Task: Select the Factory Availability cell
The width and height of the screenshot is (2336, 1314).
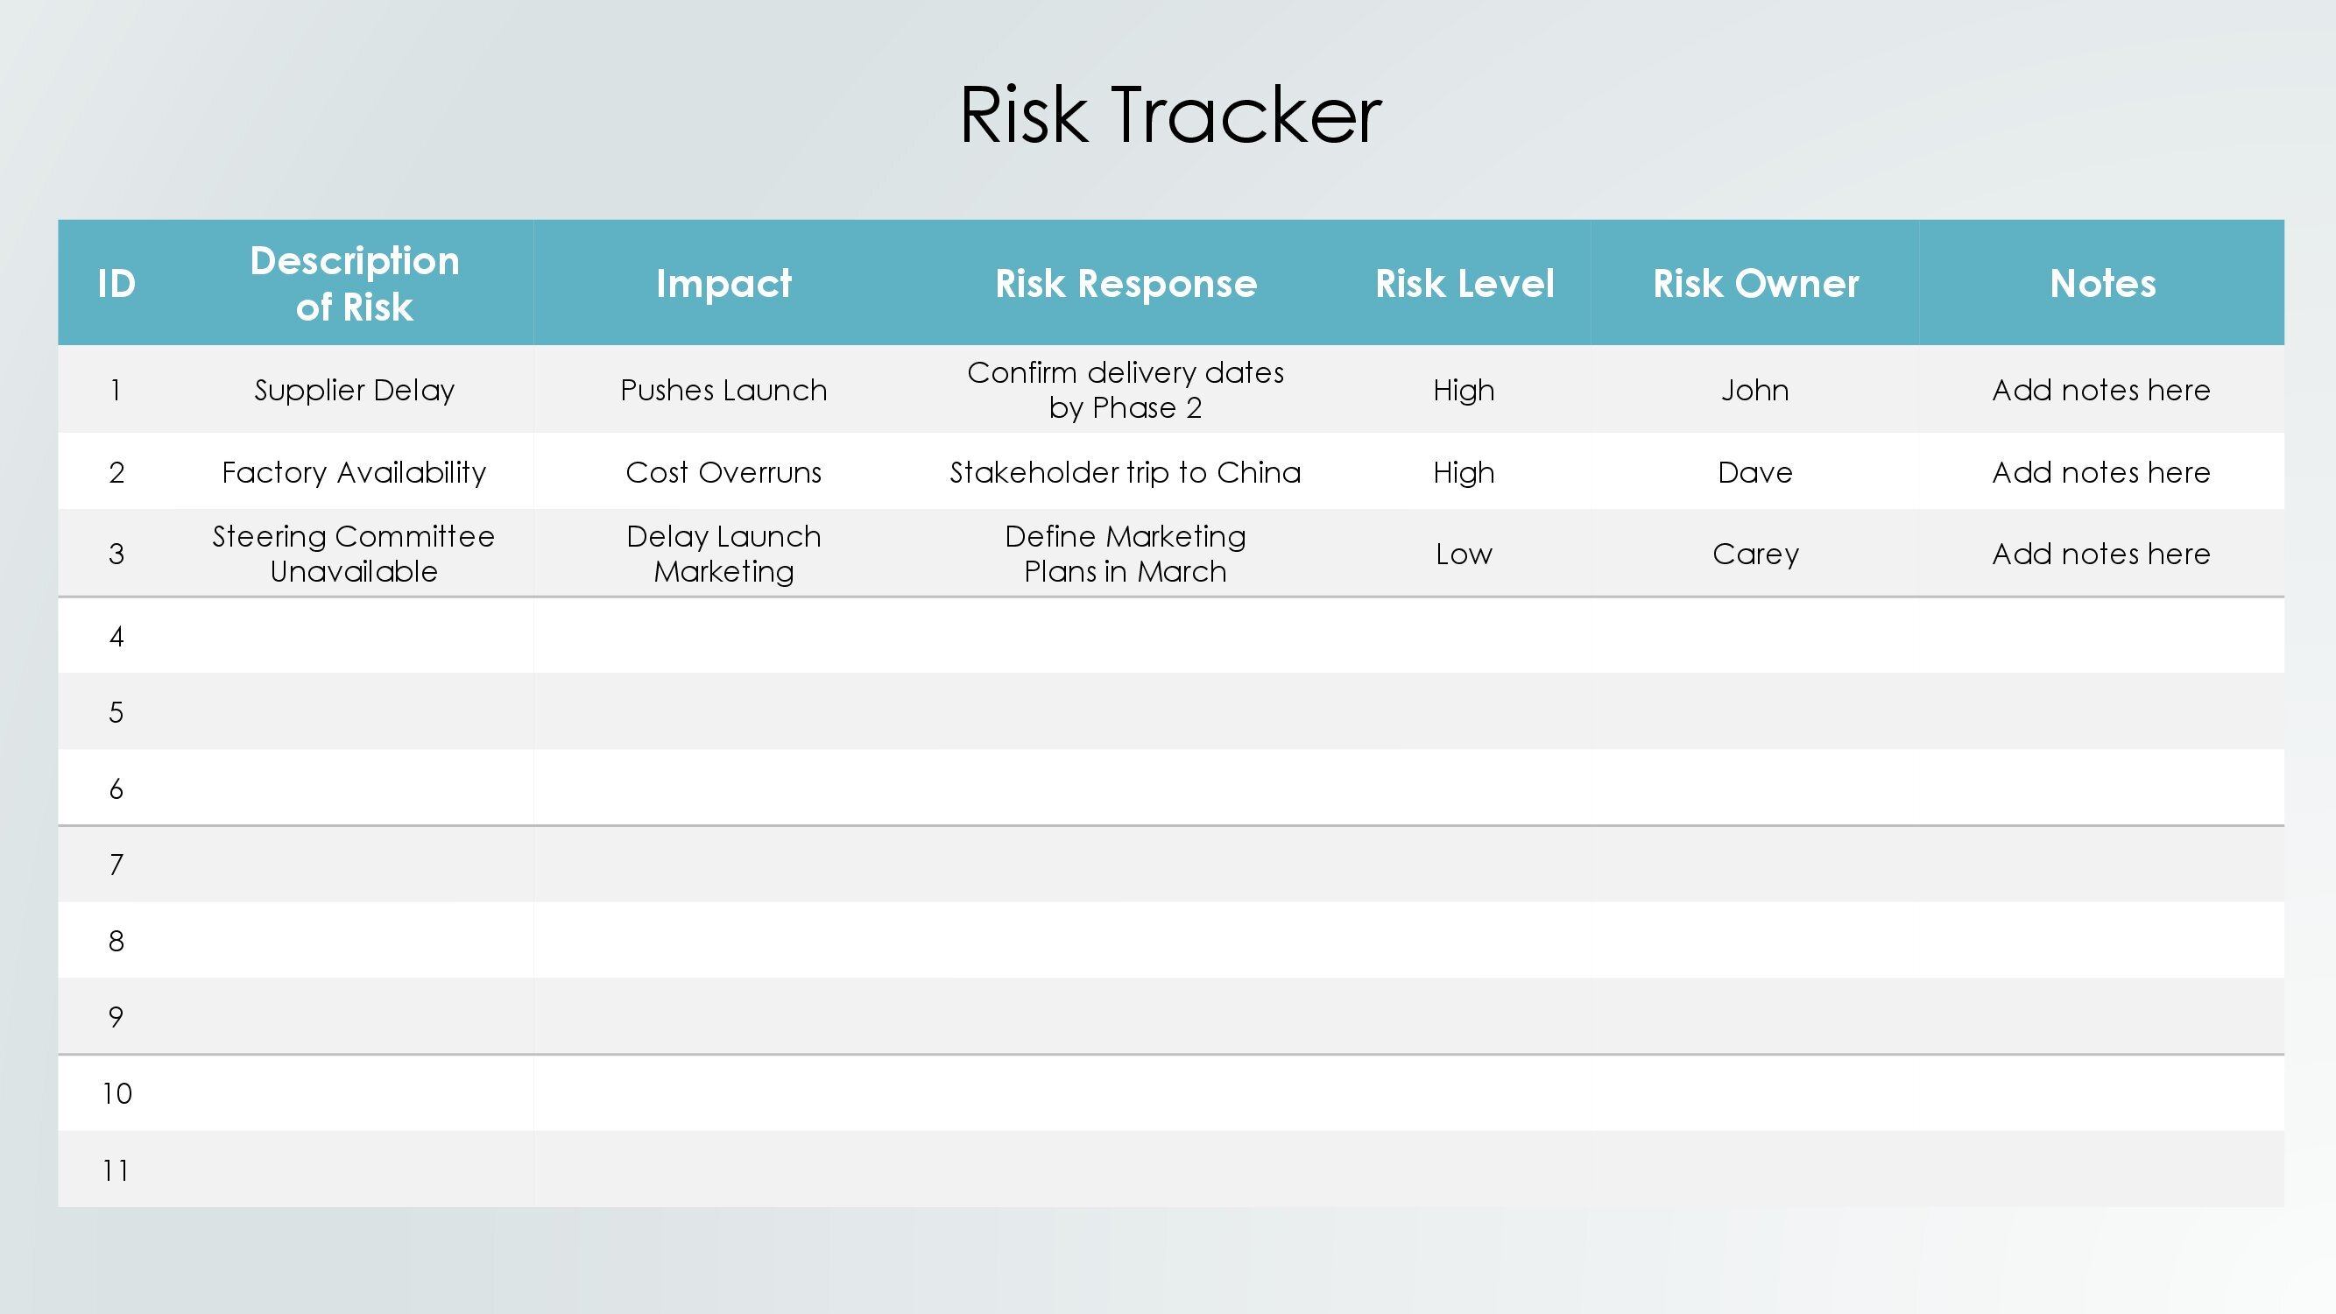Action: [x=354, y=471]
